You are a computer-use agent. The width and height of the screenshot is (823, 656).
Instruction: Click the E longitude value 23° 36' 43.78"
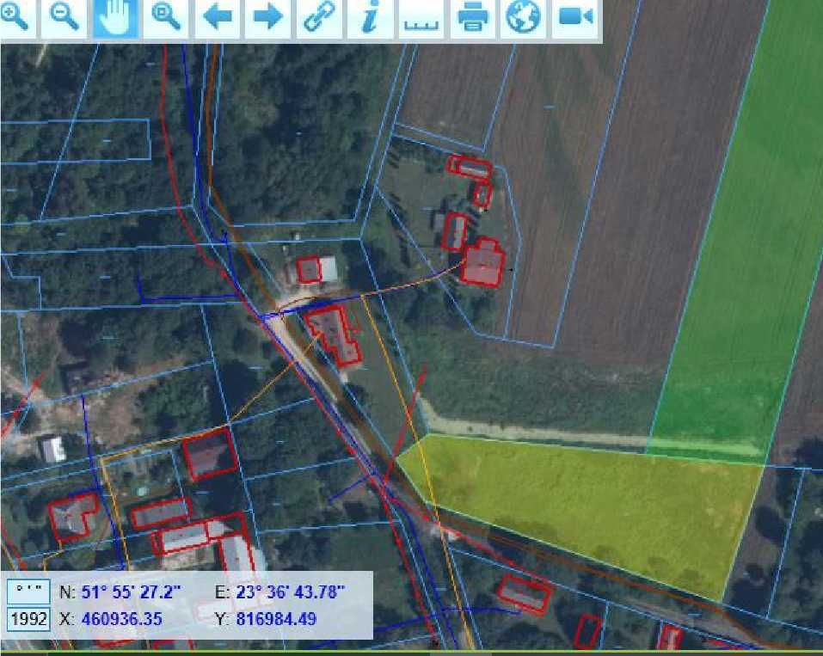pos(291,592)
